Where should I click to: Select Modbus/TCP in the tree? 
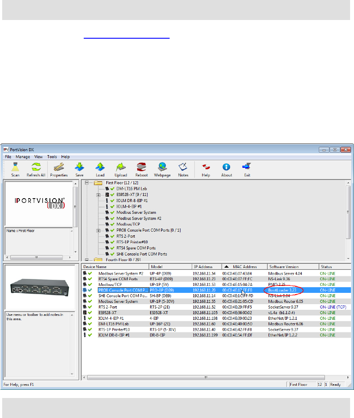pos(128,224)
